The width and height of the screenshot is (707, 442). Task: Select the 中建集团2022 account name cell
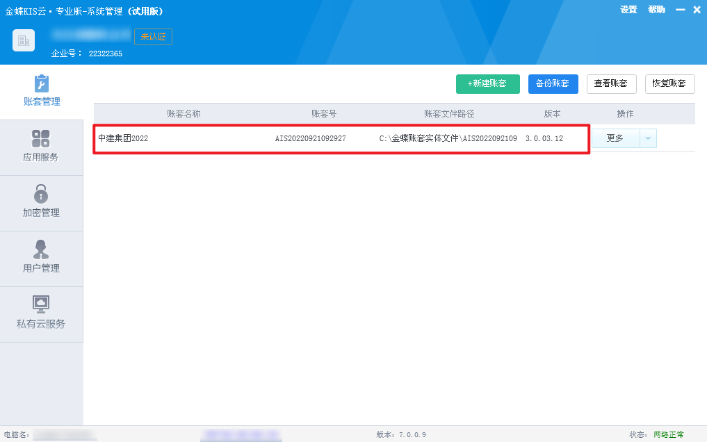click(x=123, y=138)
